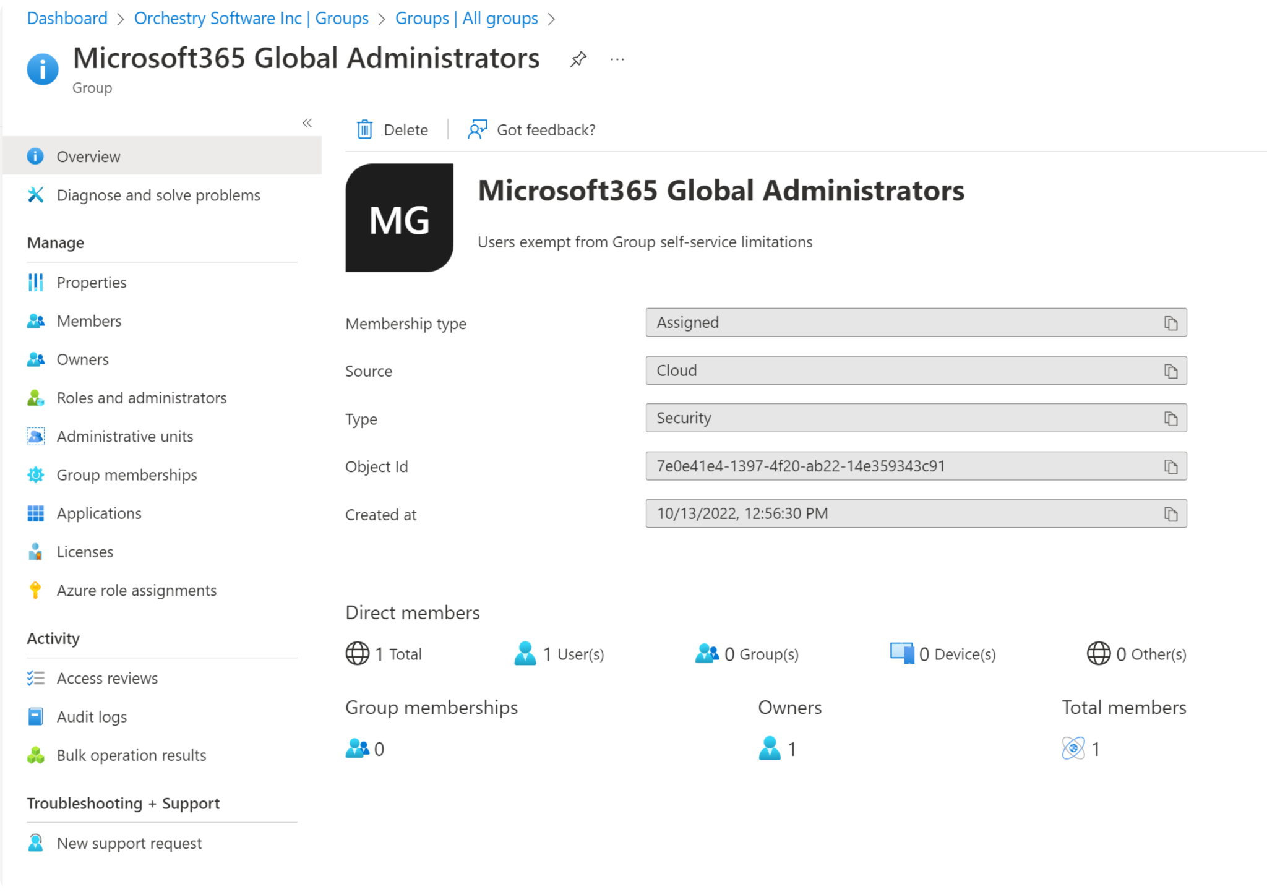This screenshot has height=892, width=1267.
Task: Copy the Membership type value
Action: [1171, 322]
